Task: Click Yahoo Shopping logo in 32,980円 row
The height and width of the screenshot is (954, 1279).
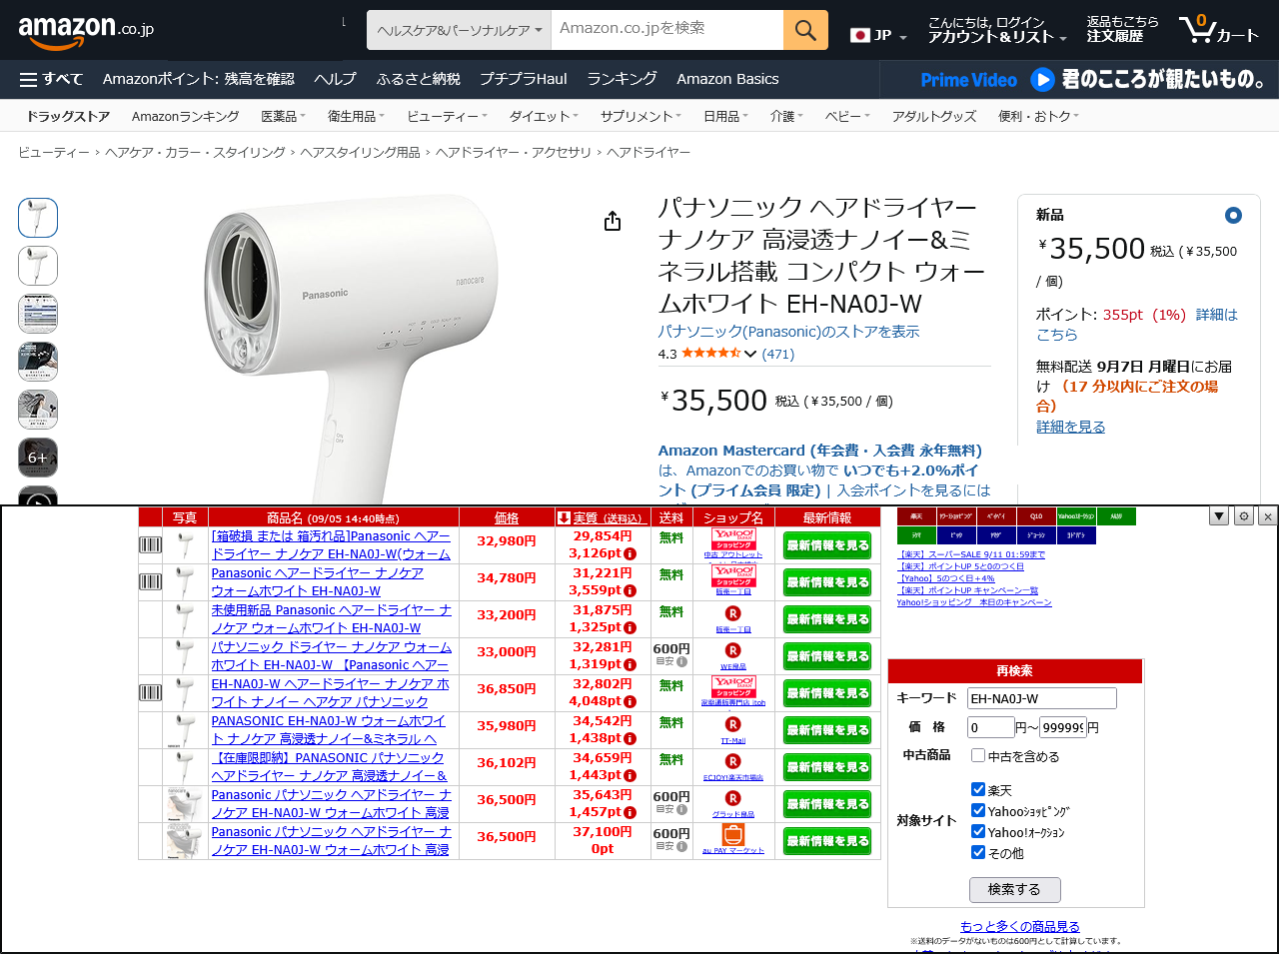Action: [x=733, y=539]
